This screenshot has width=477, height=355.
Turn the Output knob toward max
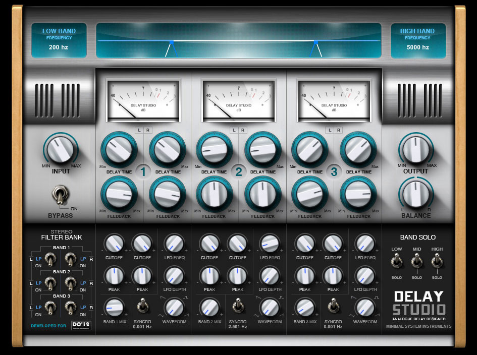pyautogui.click(x=416, y=149)
